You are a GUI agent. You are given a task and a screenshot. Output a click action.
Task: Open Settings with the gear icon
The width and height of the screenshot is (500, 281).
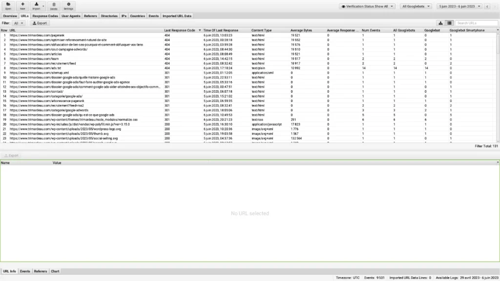pos(68,6)
